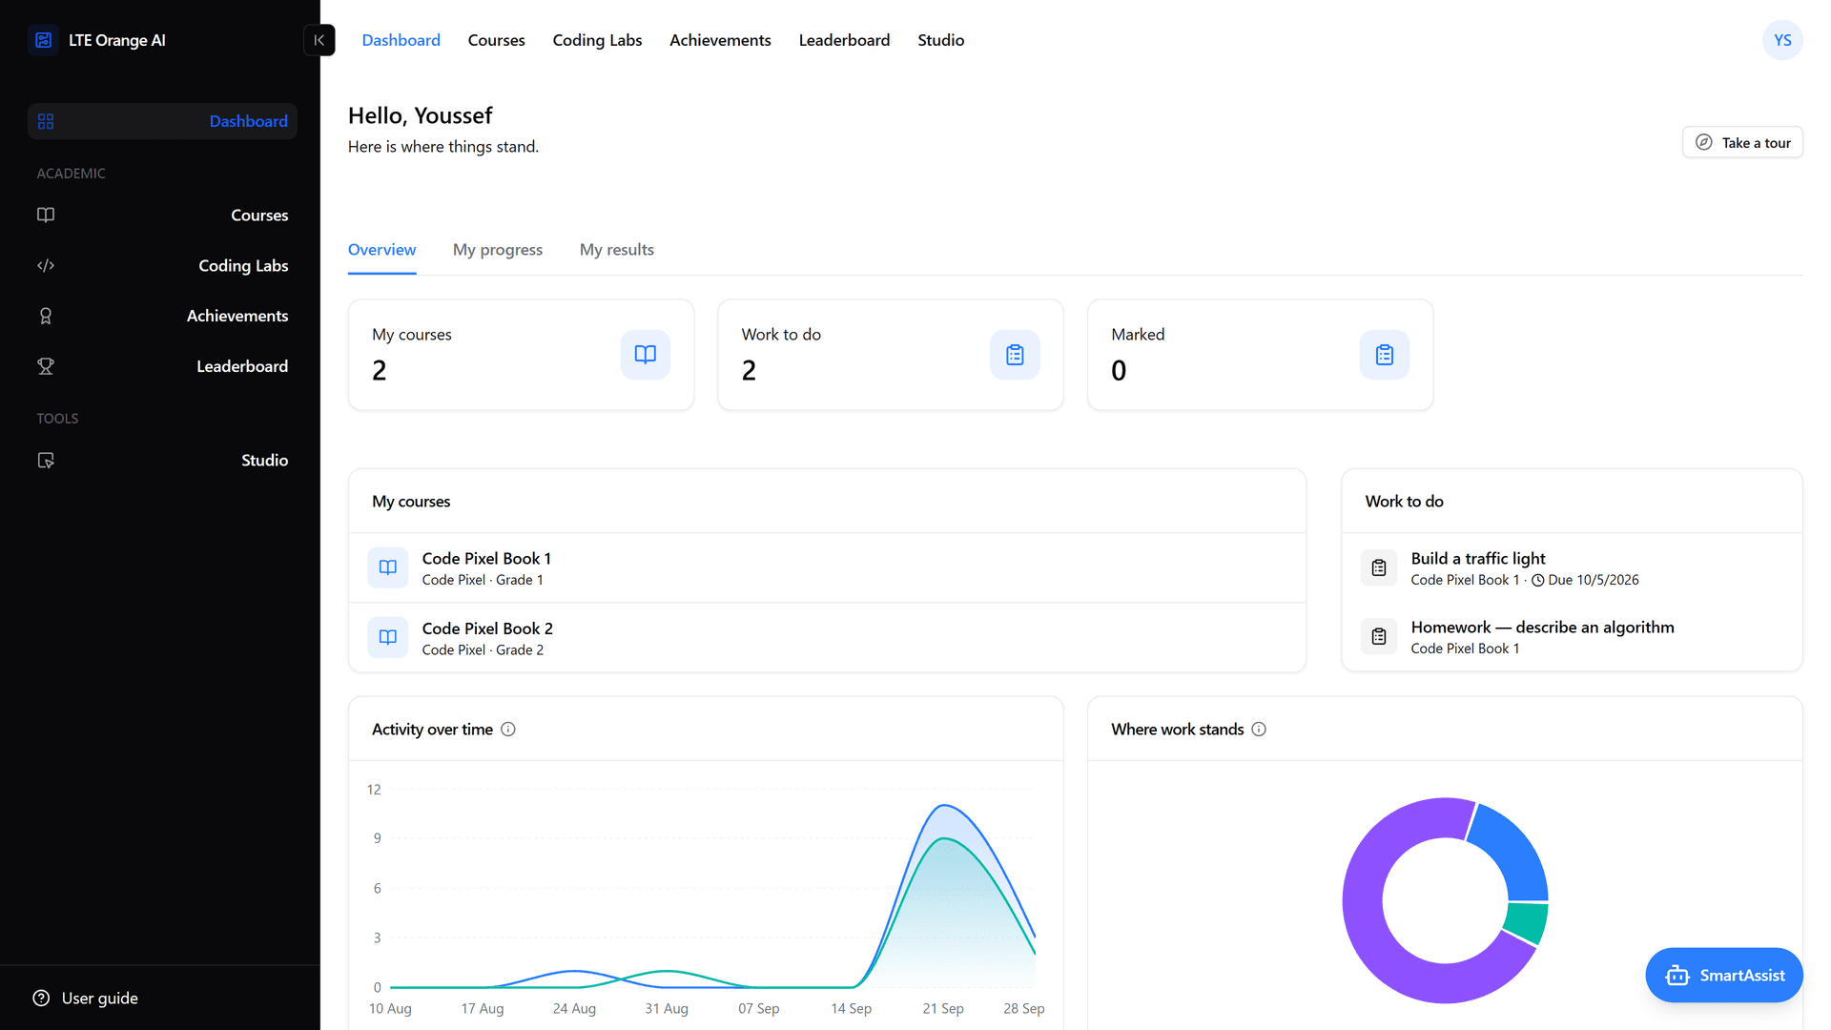Click the Leaderboard label in the sidebar

point(242,366)
